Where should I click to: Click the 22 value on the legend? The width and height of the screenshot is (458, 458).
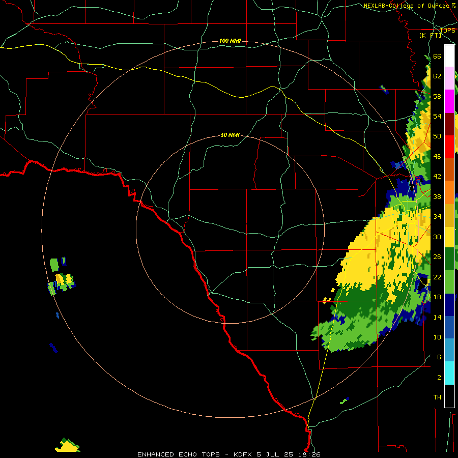(437, 277)
